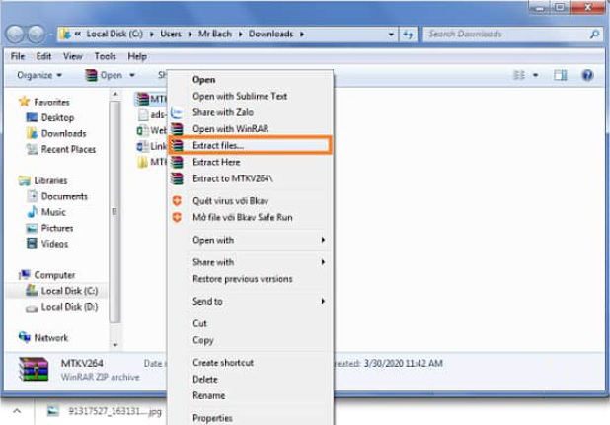Click the change view icon
The width and height of the screenshot is (610, 425).
click(x=519, y=75)
